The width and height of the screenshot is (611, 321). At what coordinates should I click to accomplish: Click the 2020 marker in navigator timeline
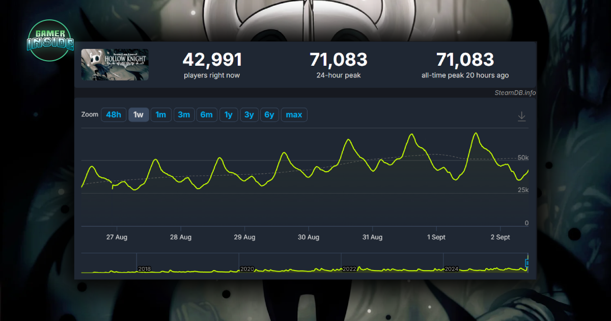(247, 269)
